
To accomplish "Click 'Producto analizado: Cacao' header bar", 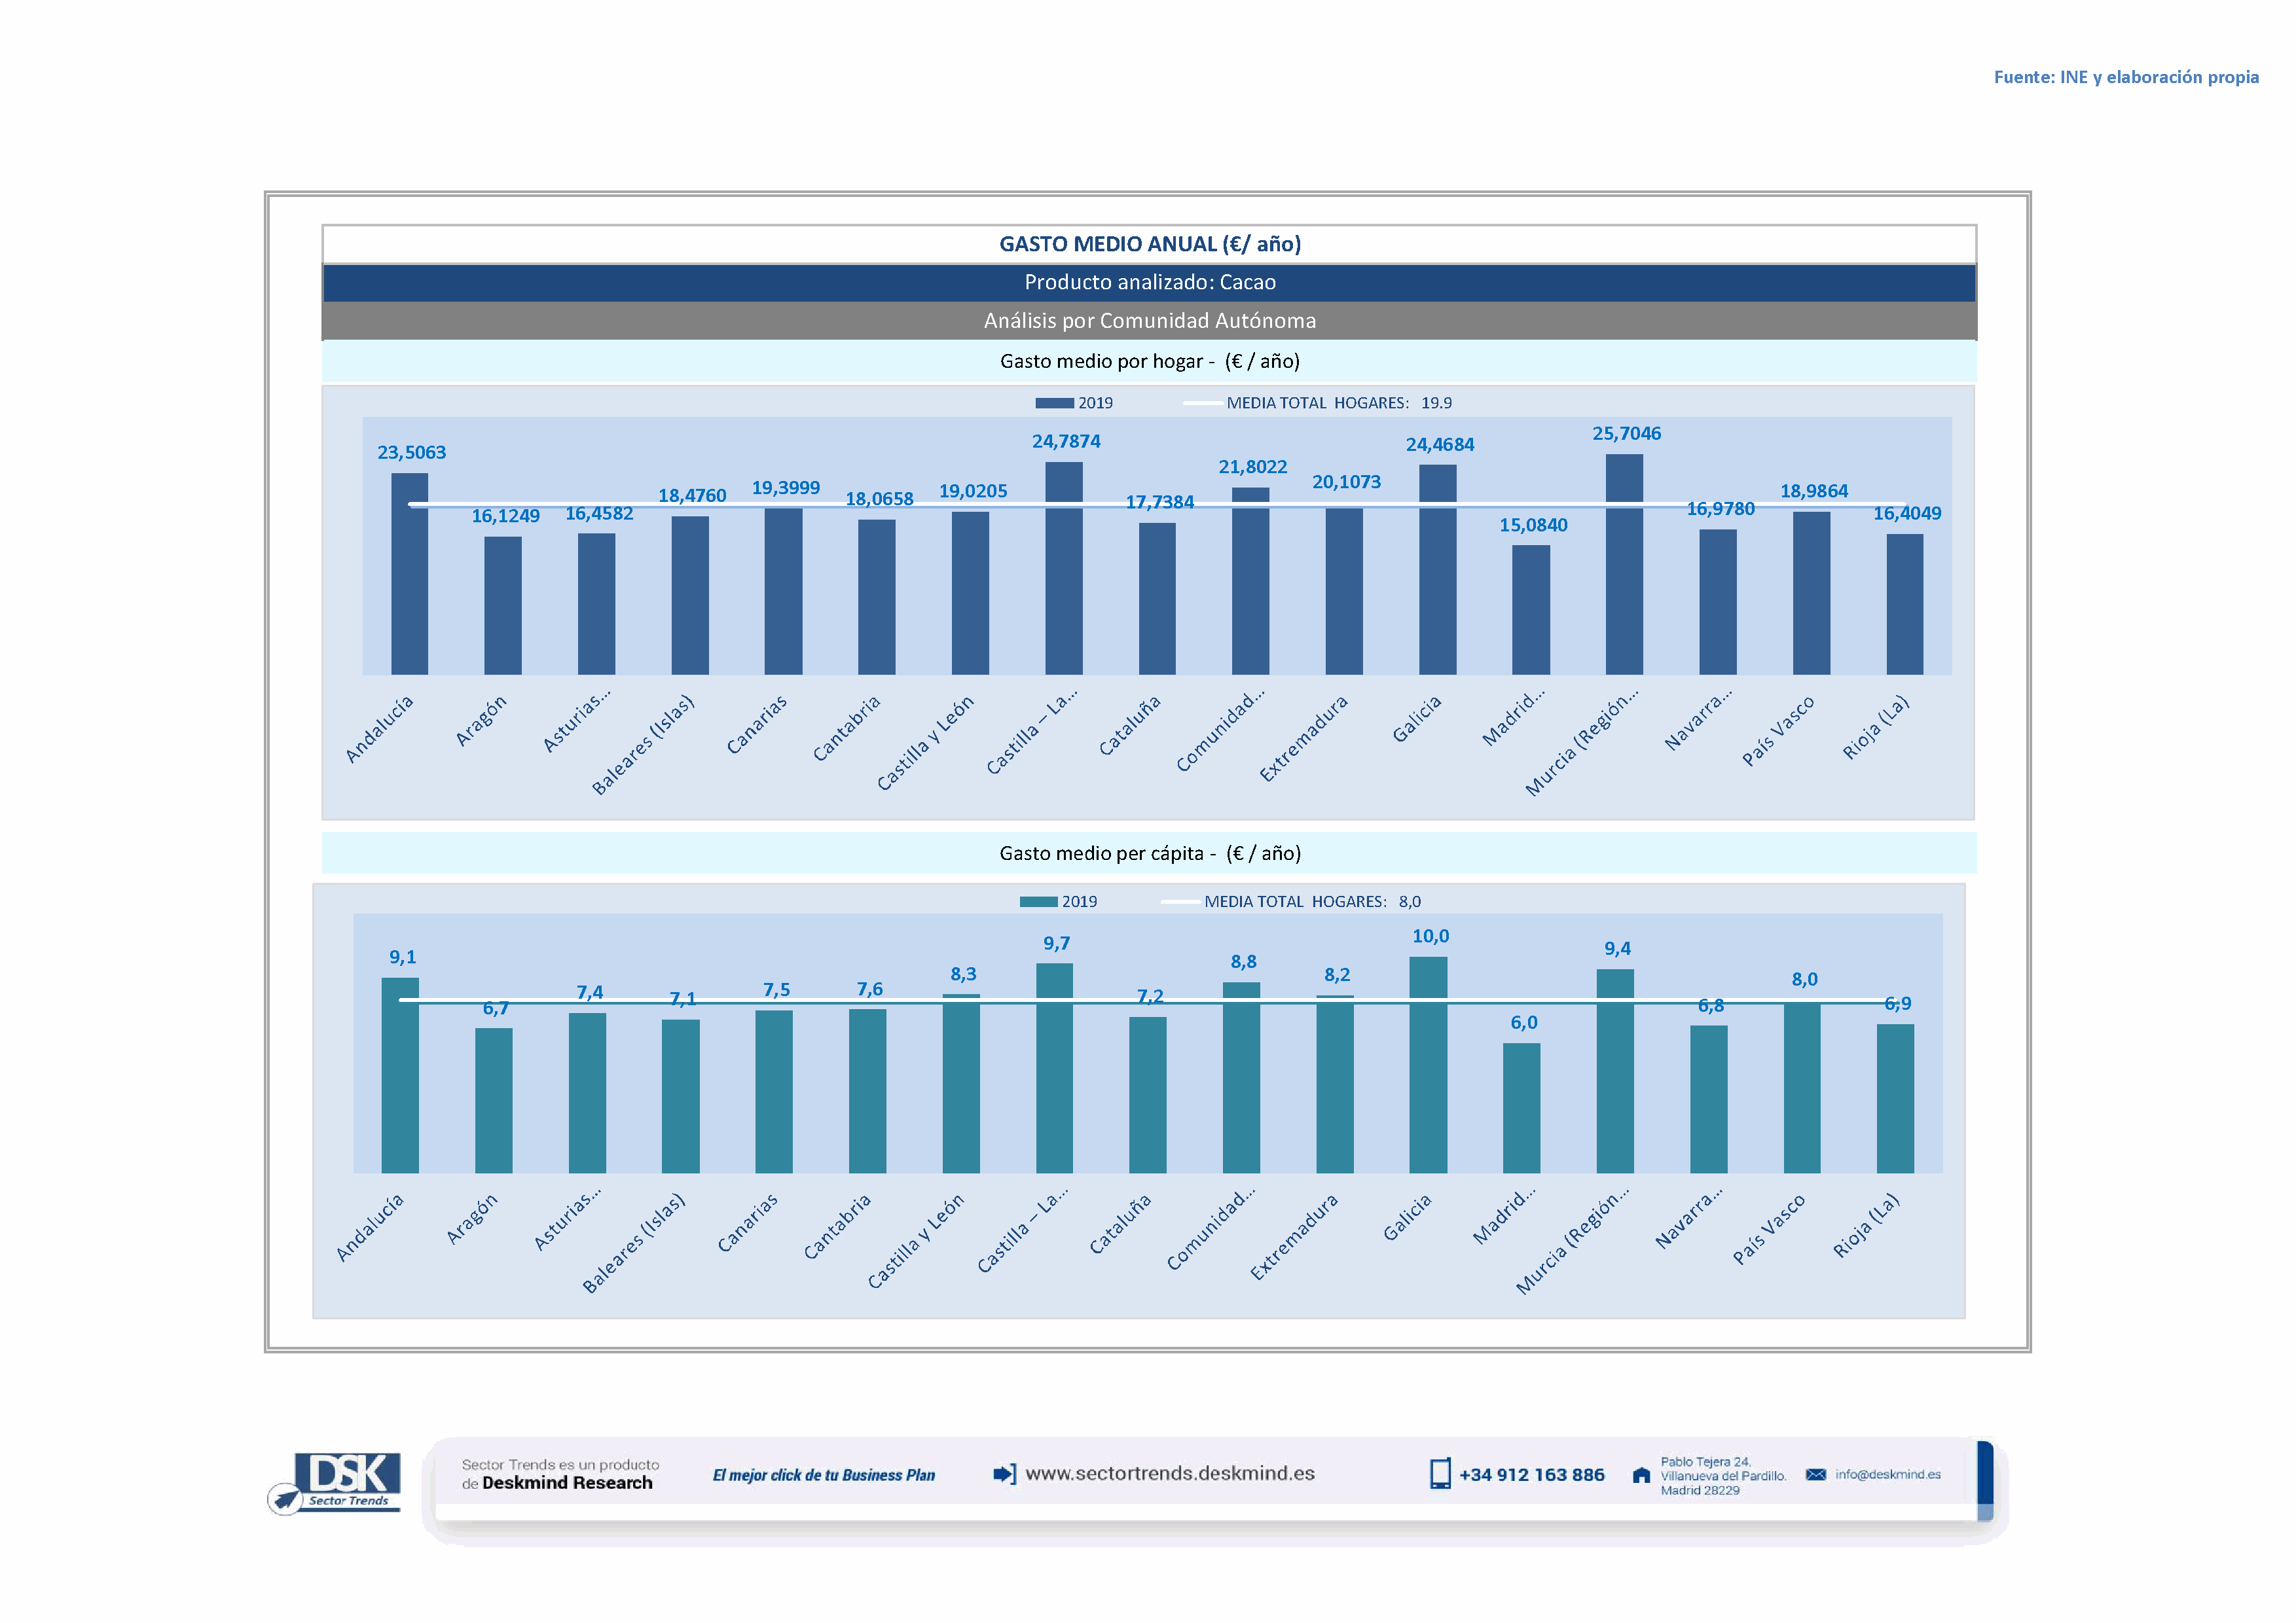I will 1149,283.
